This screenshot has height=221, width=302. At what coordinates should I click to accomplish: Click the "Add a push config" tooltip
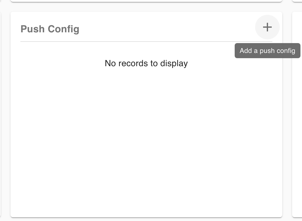point(267,51)
